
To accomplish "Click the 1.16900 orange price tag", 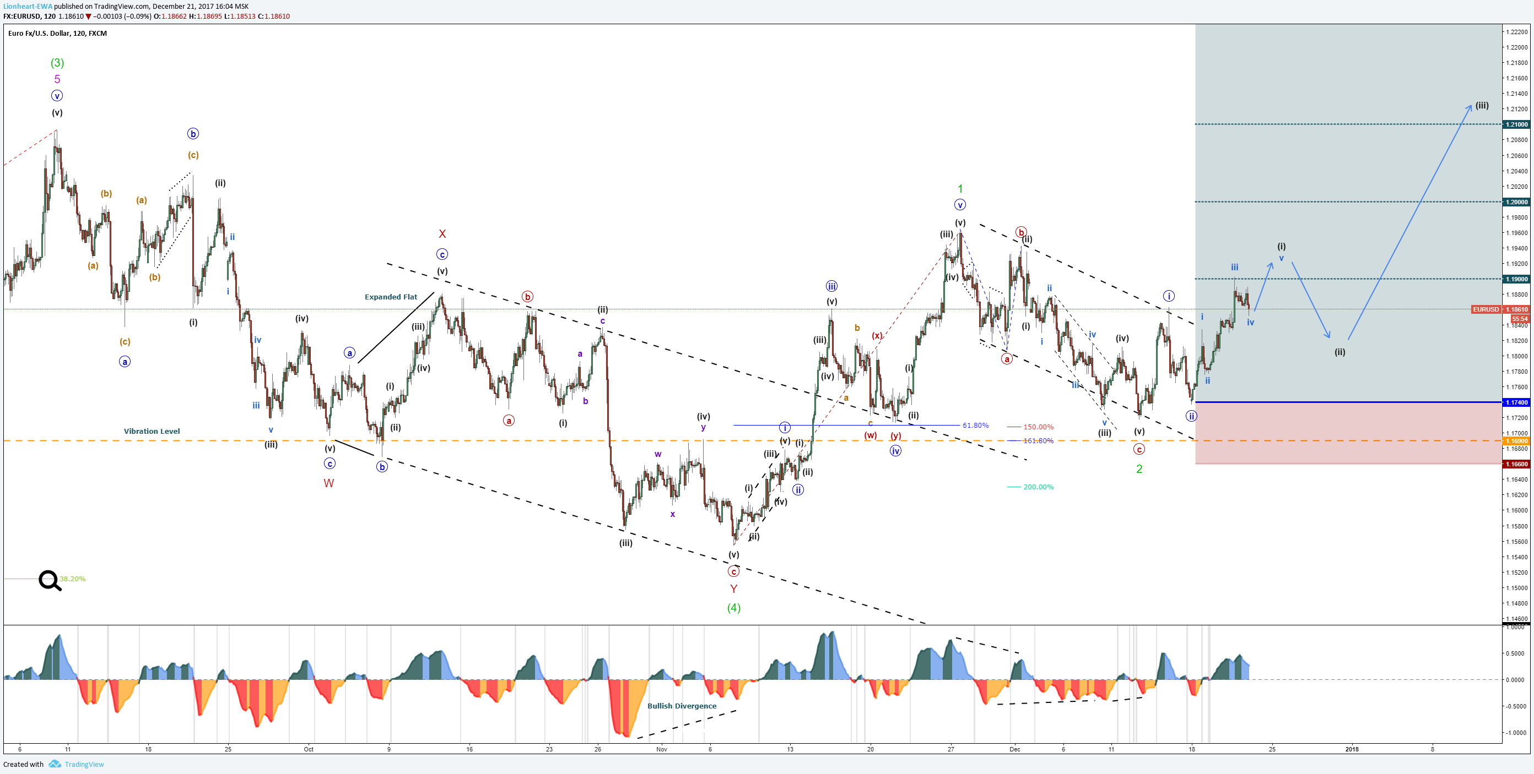I will coord(1517,441).
